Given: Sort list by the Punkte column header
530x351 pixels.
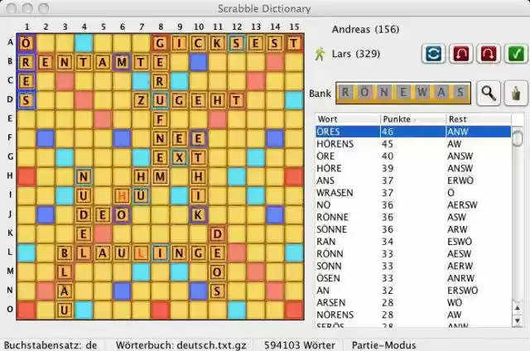Looking at the screenshot, I should coord(413,119).
